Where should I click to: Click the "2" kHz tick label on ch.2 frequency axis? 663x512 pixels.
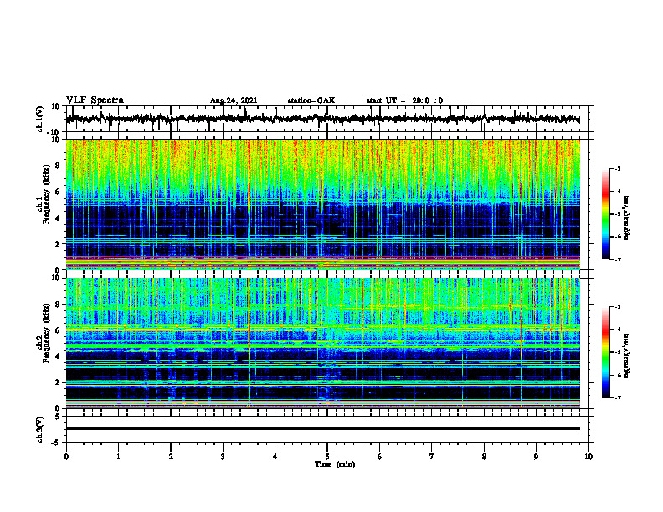(59, 382)
